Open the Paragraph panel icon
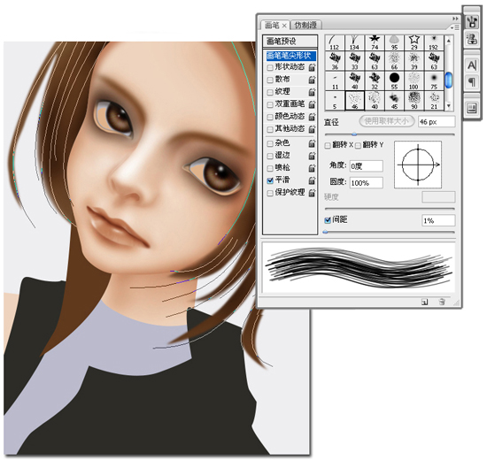Image resolution: width=487 pixels, height=460 pixels. coord(472,82)
